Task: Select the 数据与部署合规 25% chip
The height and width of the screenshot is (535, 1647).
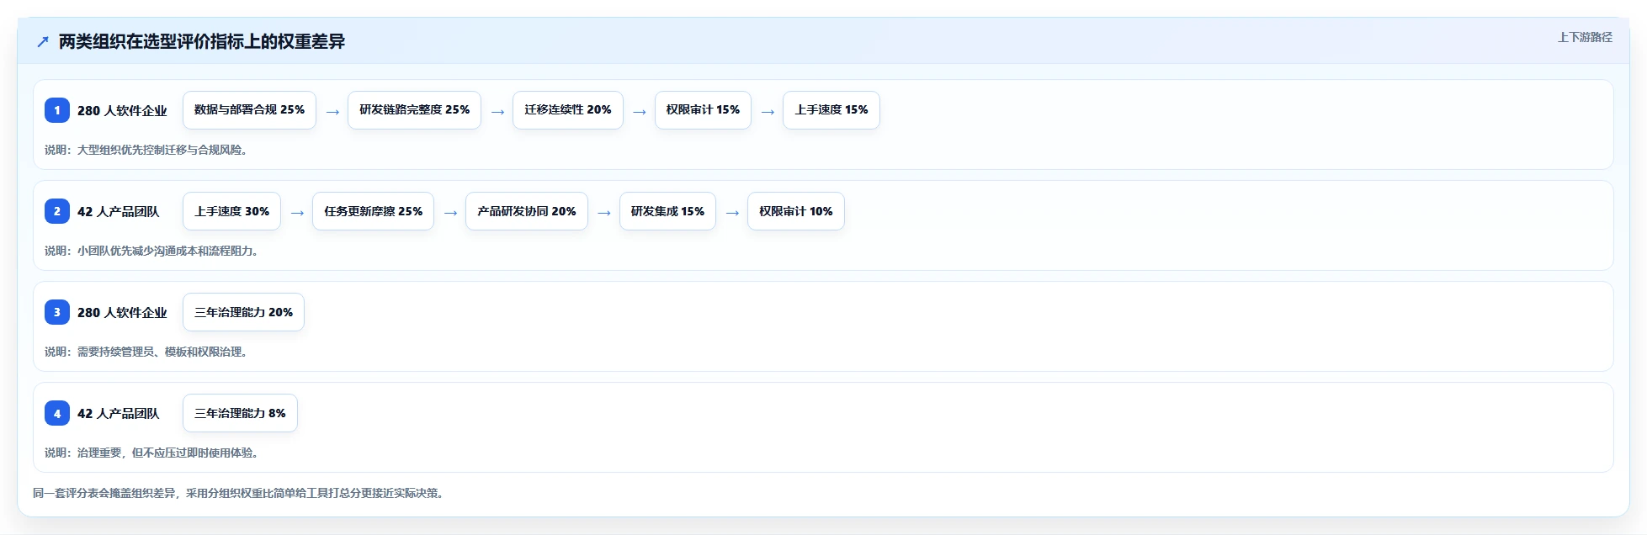Action: point(249,110)
